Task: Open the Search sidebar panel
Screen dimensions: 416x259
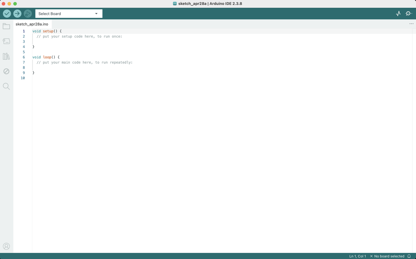Action: (x=6, y=86)
